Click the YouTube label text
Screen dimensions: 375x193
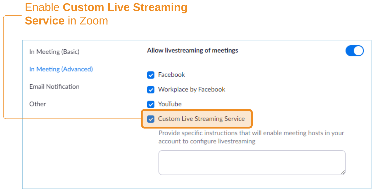point(170,104)
